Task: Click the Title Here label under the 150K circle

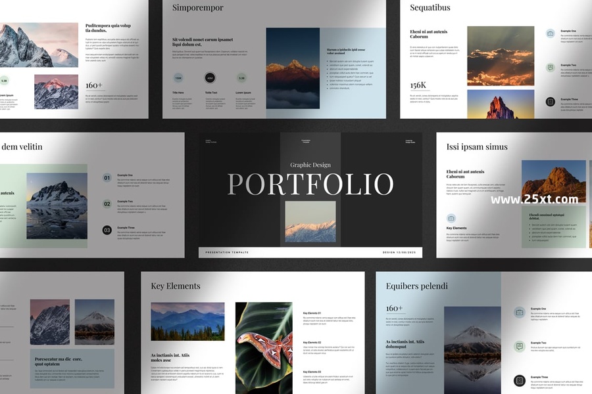Action: (x=178, y=93)
